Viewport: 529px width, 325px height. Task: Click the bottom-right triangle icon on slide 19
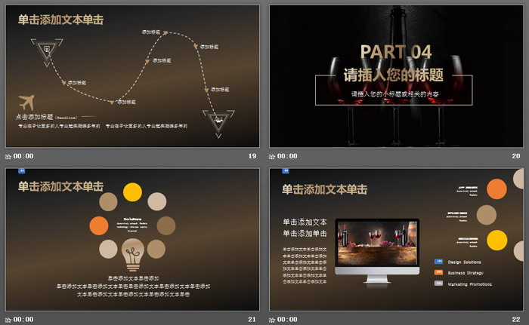(218, 123)
